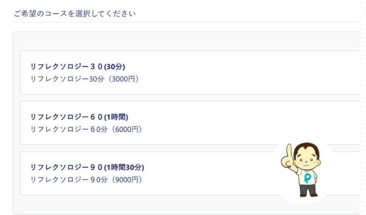Screen dimensions: 366x215
Task: Select the リフレクソロジー３０ (30分) course card
Action: click(190, 72)
